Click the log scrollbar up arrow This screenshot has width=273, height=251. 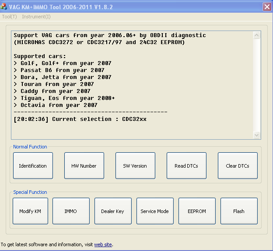click(x=256, y=35)
